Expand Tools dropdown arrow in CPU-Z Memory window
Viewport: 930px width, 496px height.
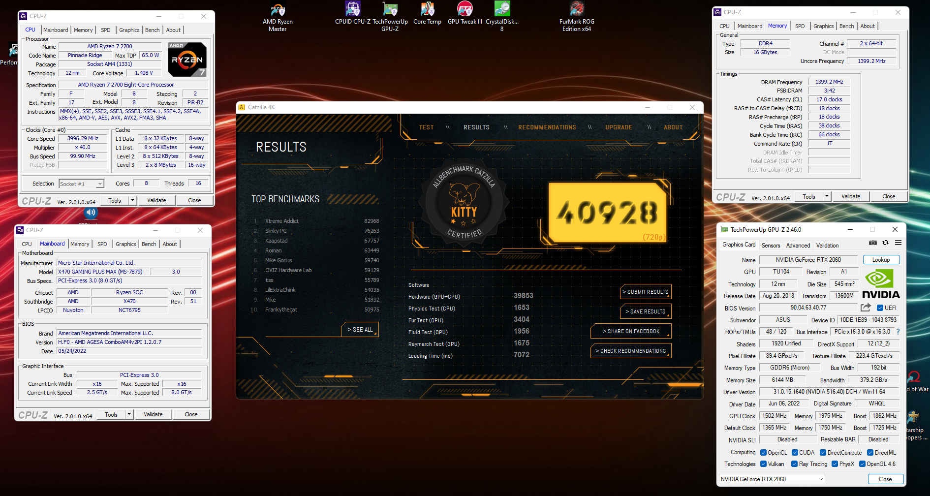coord(827,196)
